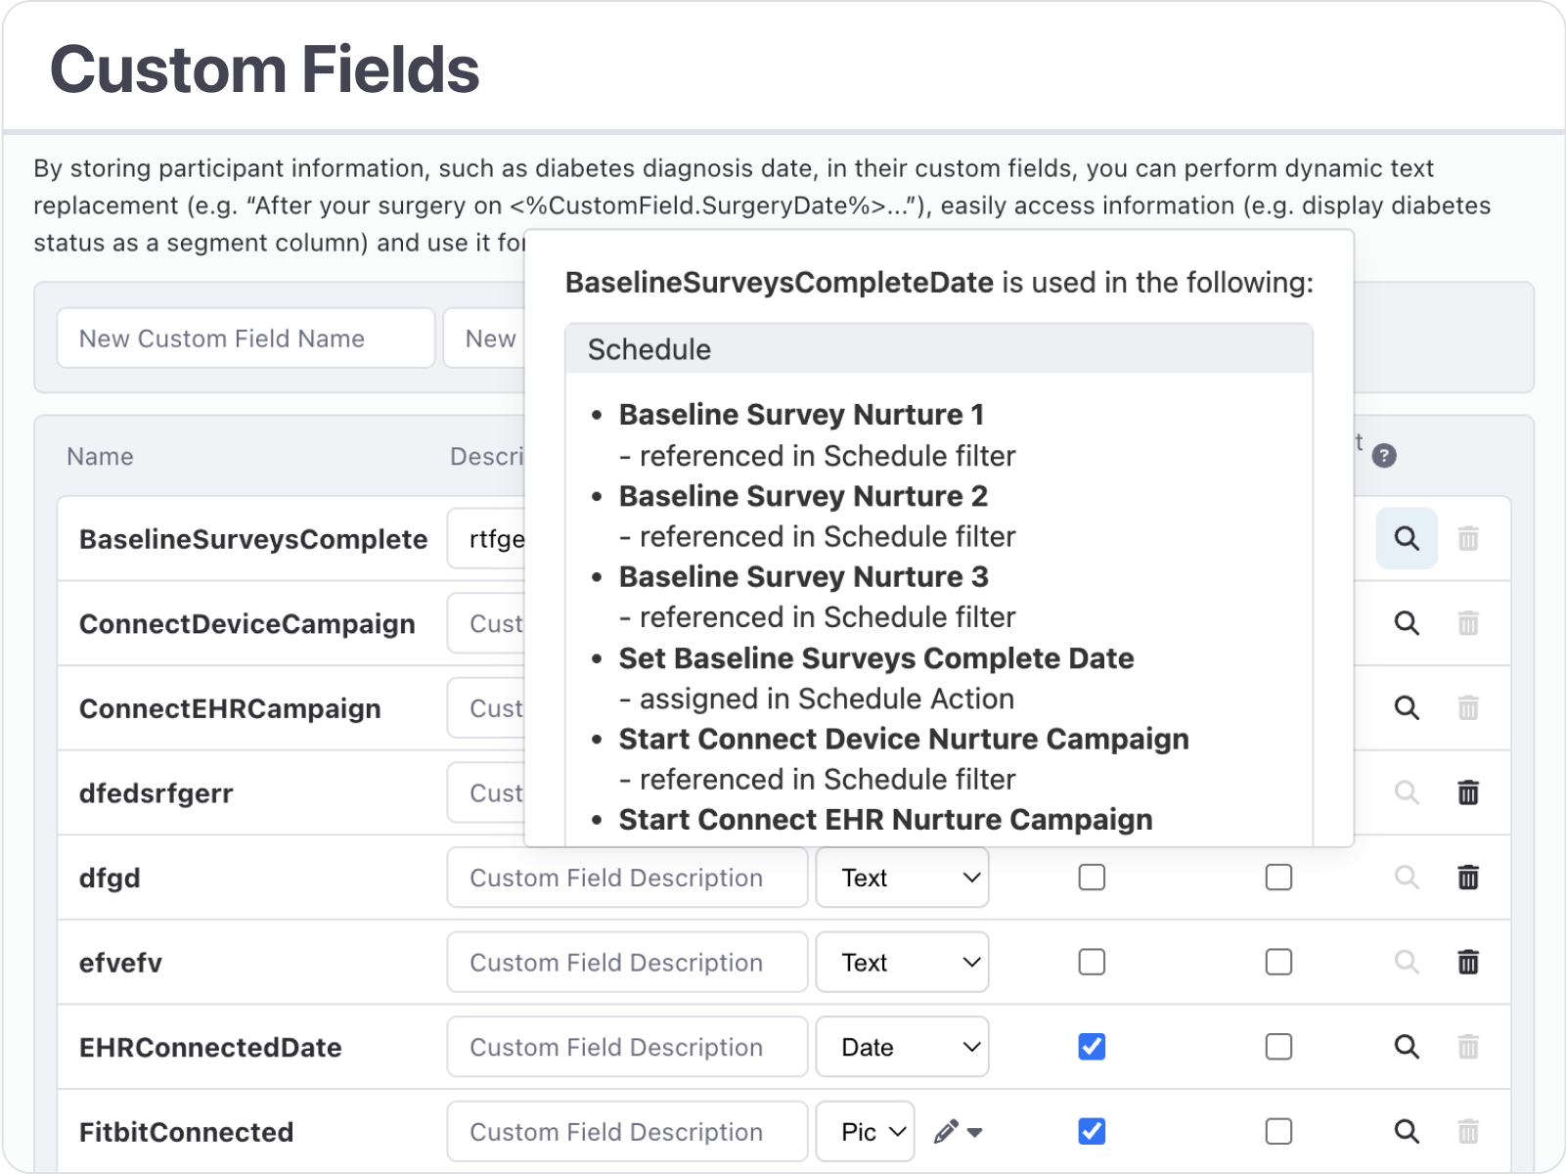Open the type dropdown for dfgd
Image resolution: width=1566 pixels, height=1174 pixels.
click(x=902, y=878)
